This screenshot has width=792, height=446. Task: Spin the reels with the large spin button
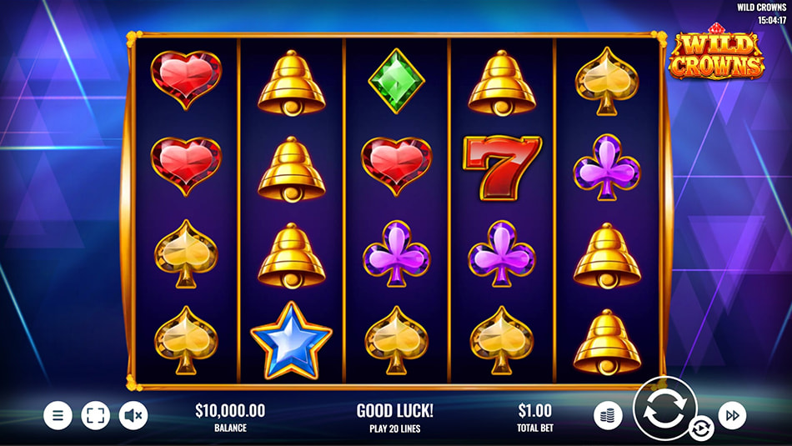pyautogui.click(x=664, y=409)
